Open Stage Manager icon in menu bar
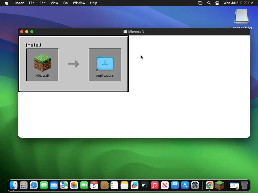This screenshot has height=193, width=258. click(x=200, y=3)
